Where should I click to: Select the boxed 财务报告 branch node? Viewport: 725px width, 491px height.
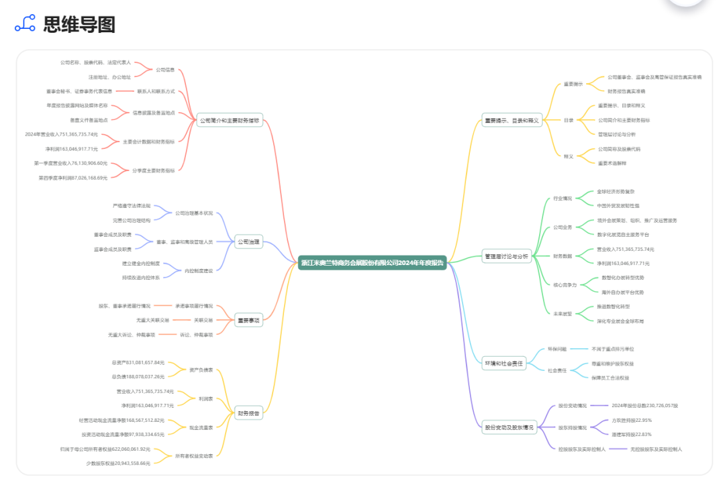pyautogui.click(x=249, y=413)
